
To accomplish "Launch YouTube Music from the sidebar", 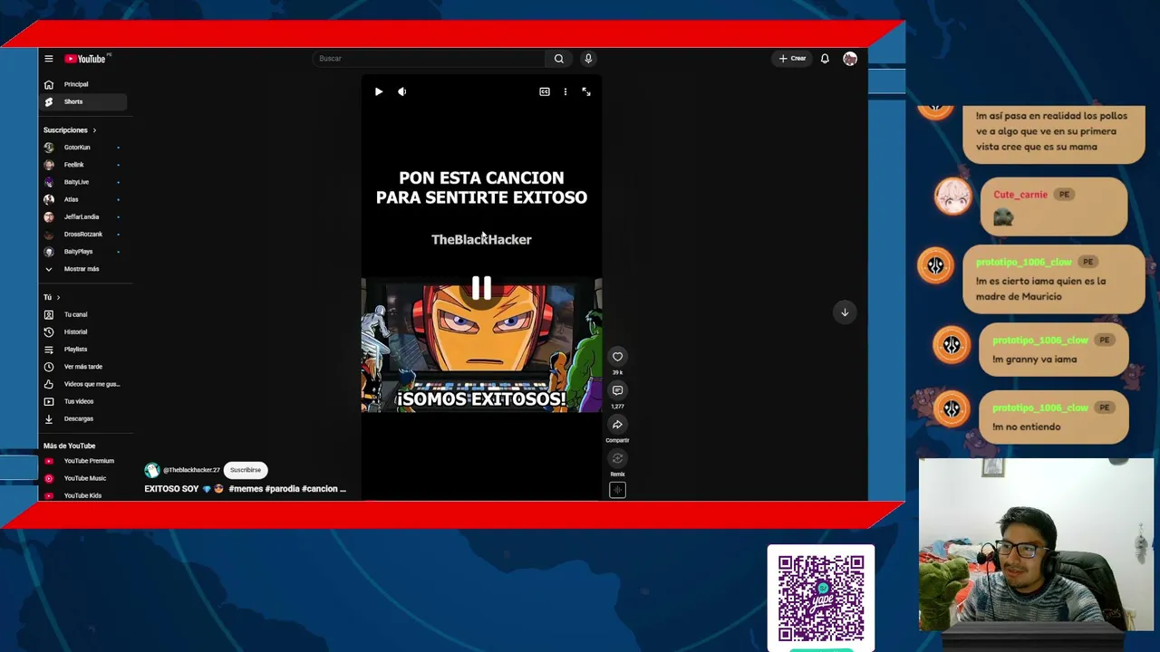I will 84,478.
